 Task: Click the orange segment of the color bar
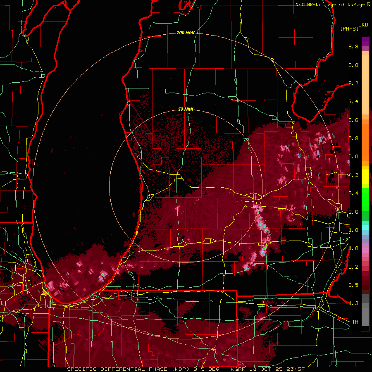(365, 140)
